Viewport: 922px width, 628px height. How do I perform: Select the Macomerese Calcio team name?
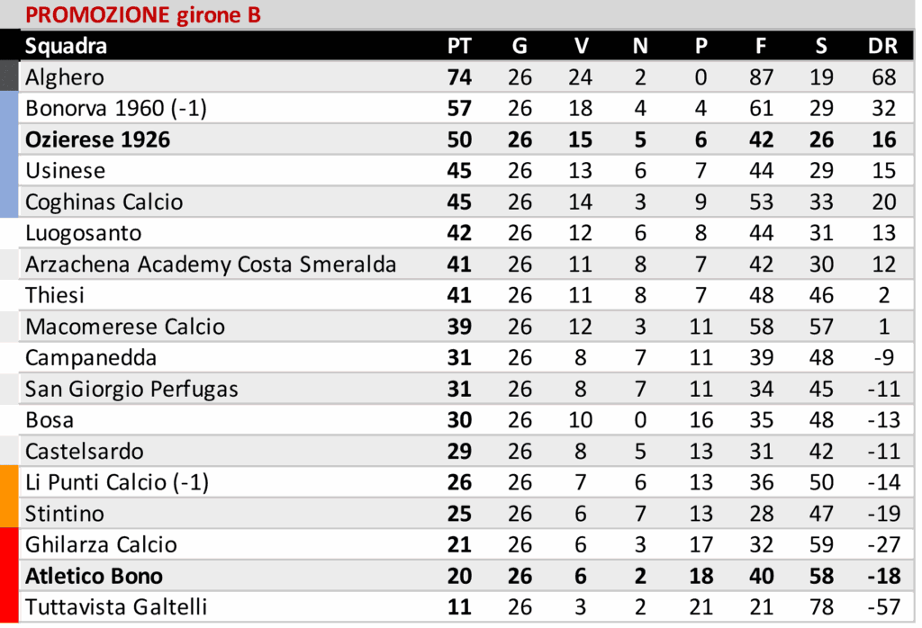point(125,326)
